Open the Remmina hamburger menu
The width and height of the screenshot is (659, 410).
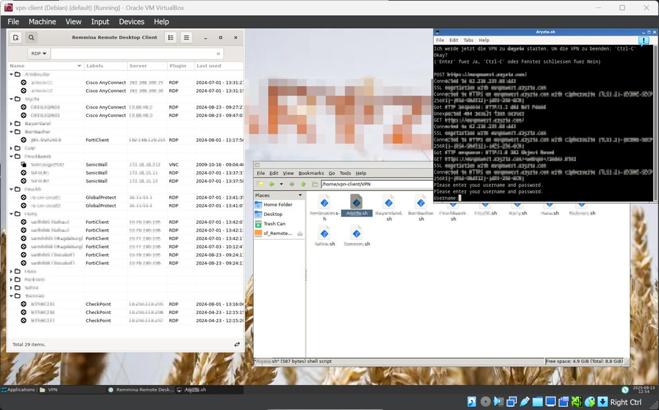pyautogui.click(x=186, y=38)
